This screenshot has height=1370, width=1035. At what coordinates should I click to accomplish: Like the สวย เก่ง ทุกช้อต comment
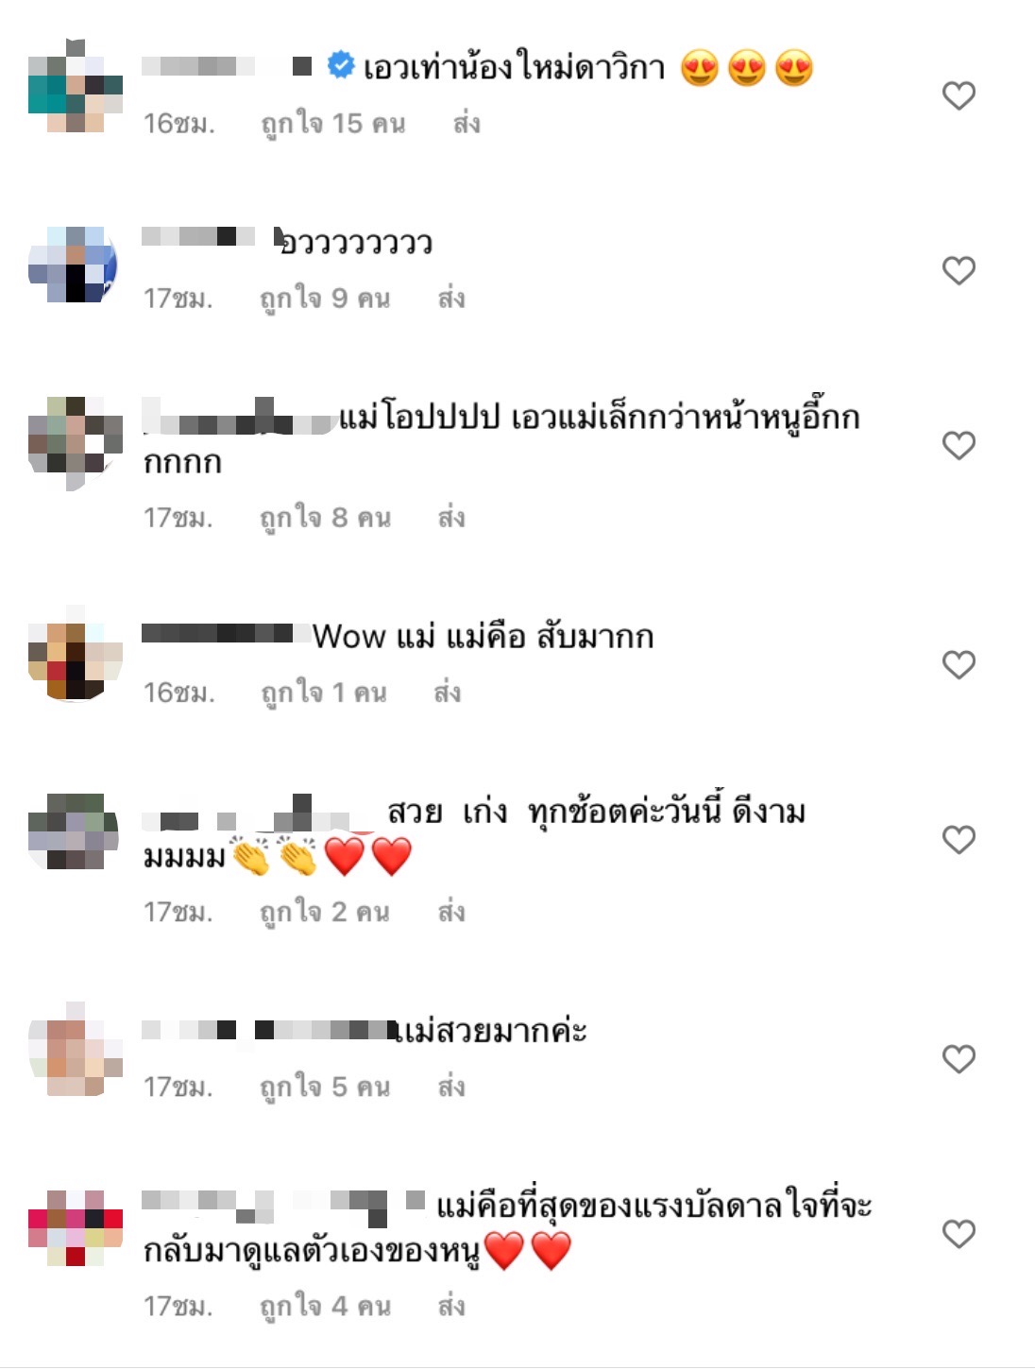(959, 840)
